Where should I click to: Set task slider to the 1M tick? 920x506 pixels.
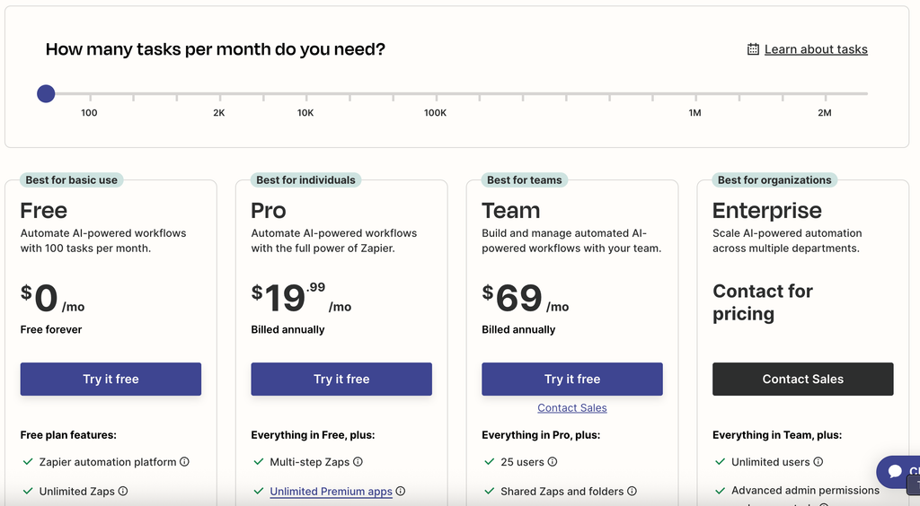click(696, 93)
